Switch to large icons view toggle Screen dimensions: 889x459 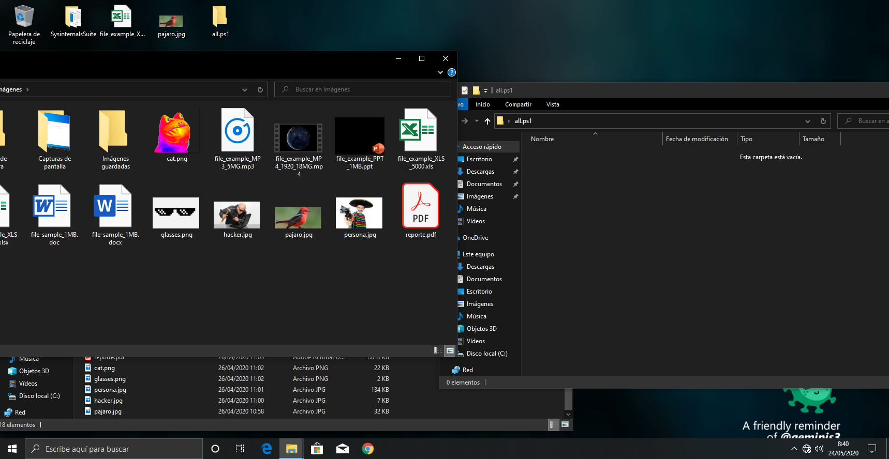[x=450, y=350]
